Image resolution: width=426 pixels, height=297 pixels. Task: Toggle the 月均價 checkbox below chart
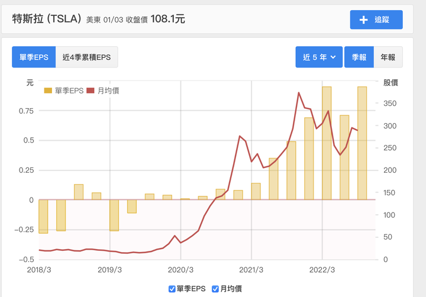[x=215, y=289]
